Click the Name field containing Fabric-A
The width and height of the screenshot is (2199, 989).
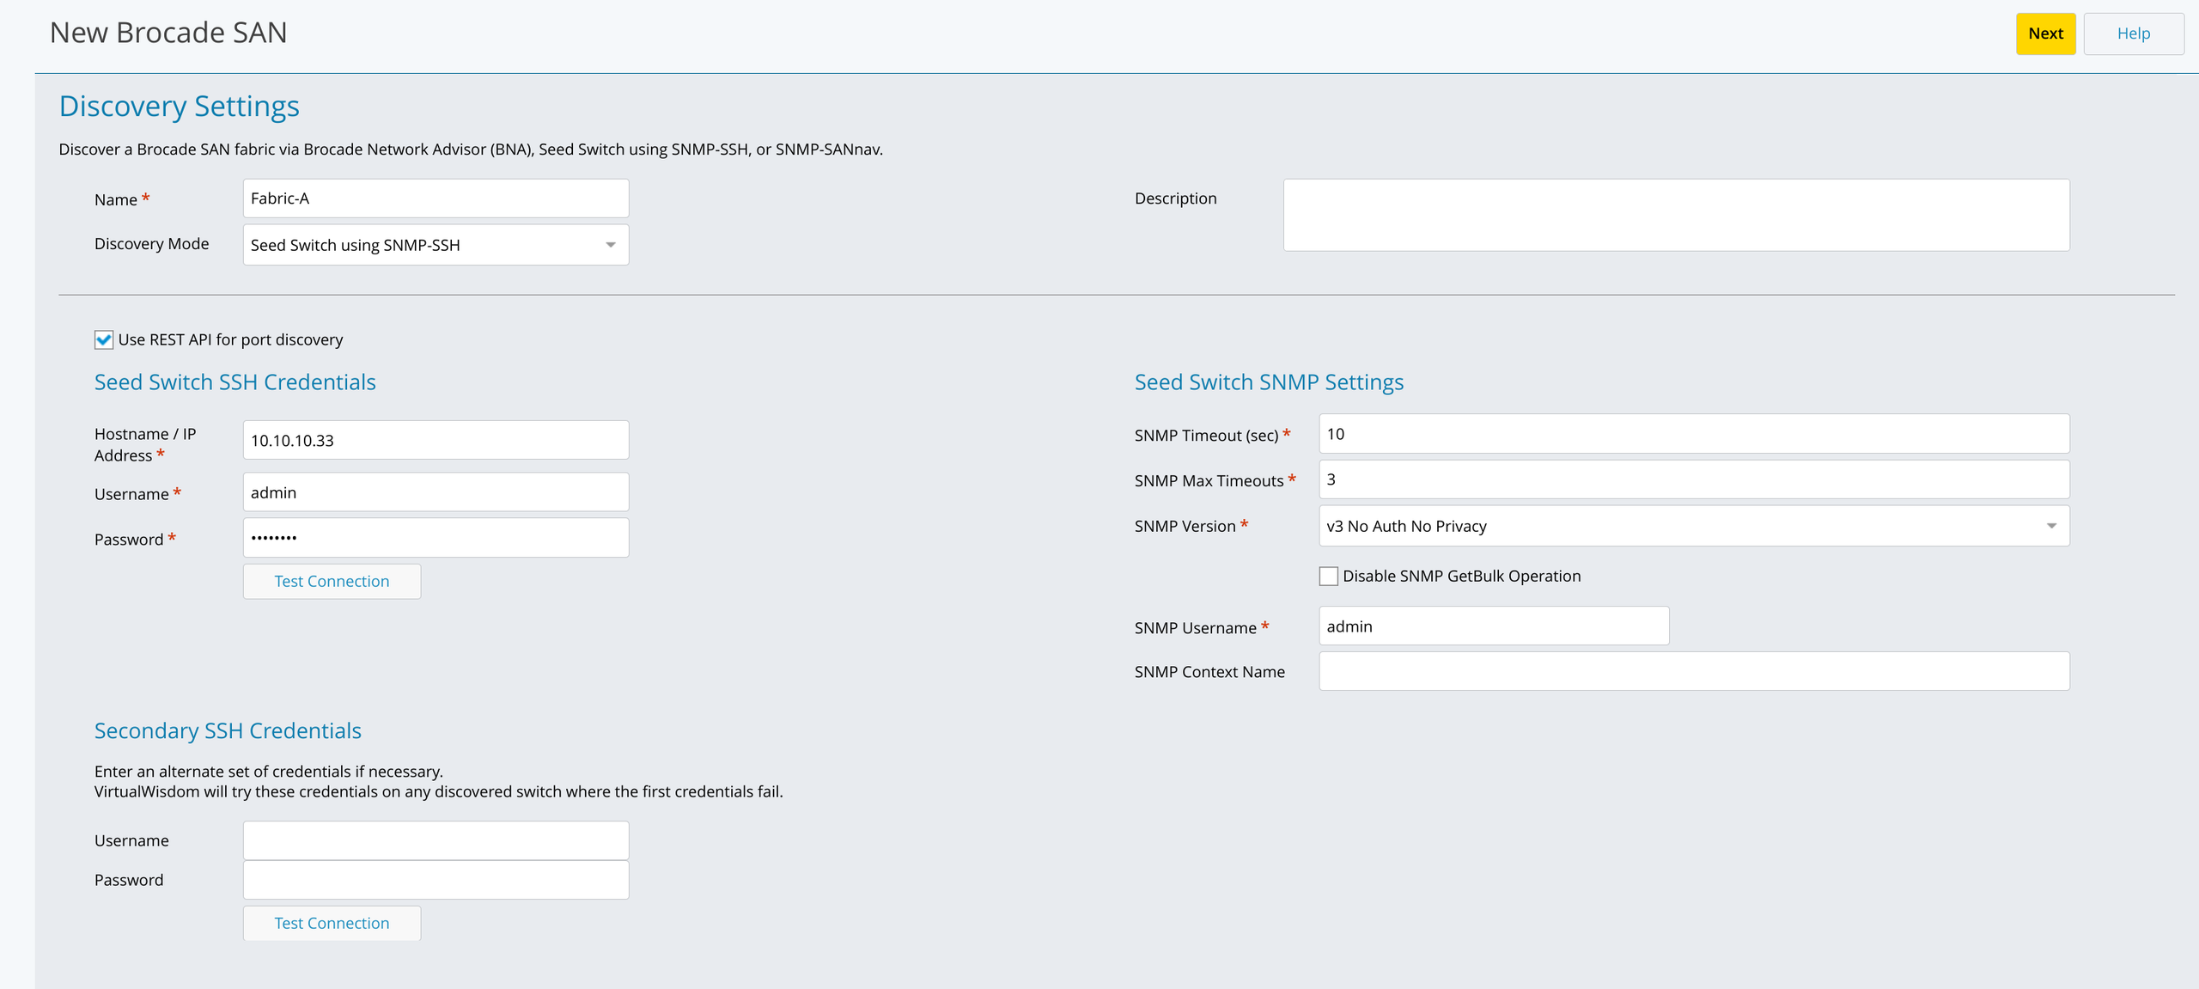tap(436, 198)
